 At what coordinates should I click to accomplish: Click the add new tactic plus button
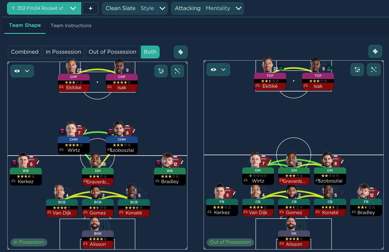click(x=91, y=8)
